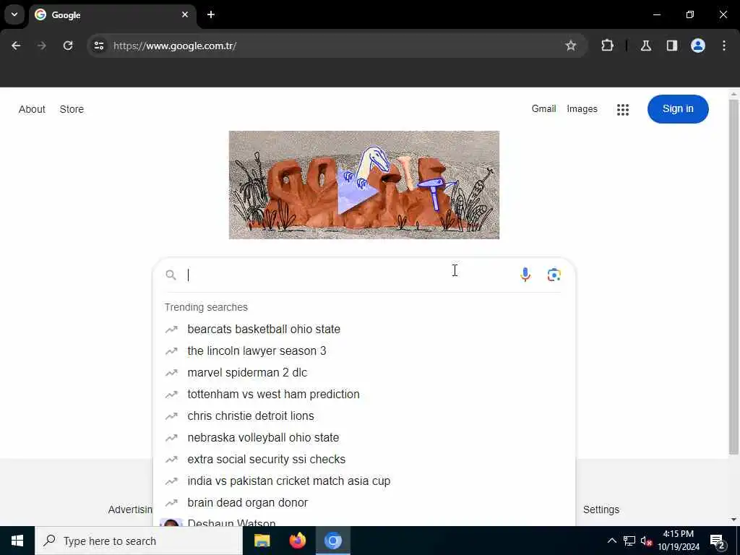The width and height of the screenshot is (740, 555).
Task: Select suggestion 'chris christie detroit lions'
Action: (x=364, y=416)
